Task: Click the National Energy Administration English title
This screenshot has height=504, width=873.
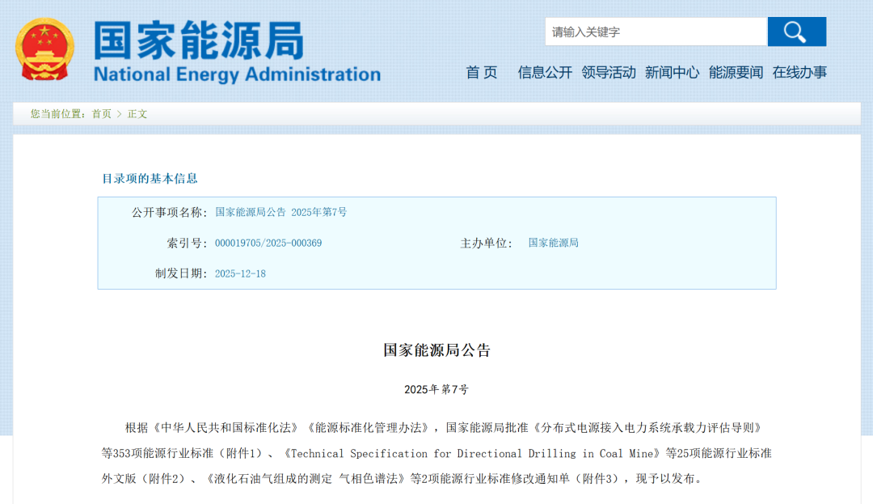Action: click(237, 74)
